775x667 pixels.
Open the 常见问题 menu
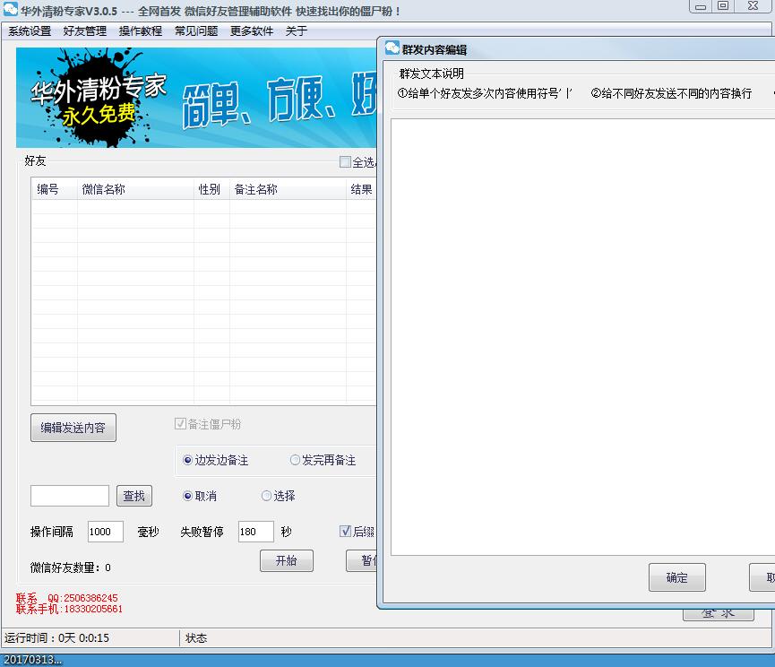[195, 30]
